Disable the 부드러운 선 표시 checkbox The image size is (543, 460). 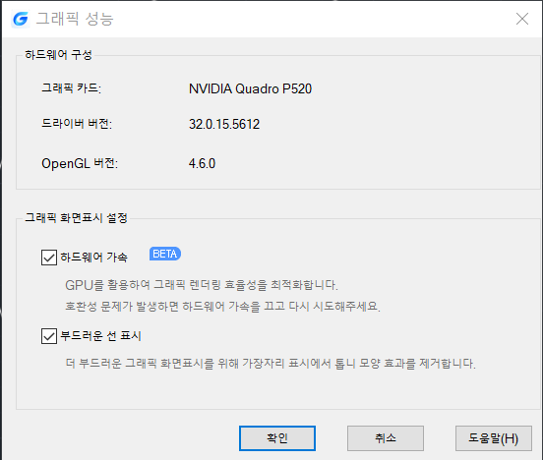click(x=49, y=336)
